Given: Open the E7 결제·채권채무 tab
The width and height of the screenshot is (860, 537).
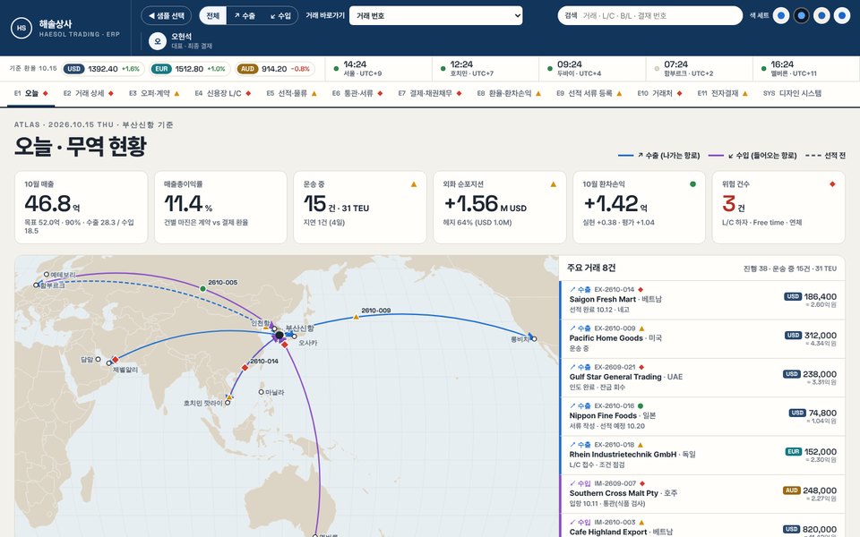Looking at the screenshot, I should (429, 94).
